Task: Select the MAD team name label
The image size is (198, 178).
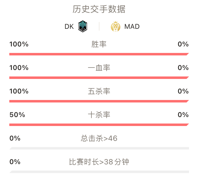Action: click(132, 27)
